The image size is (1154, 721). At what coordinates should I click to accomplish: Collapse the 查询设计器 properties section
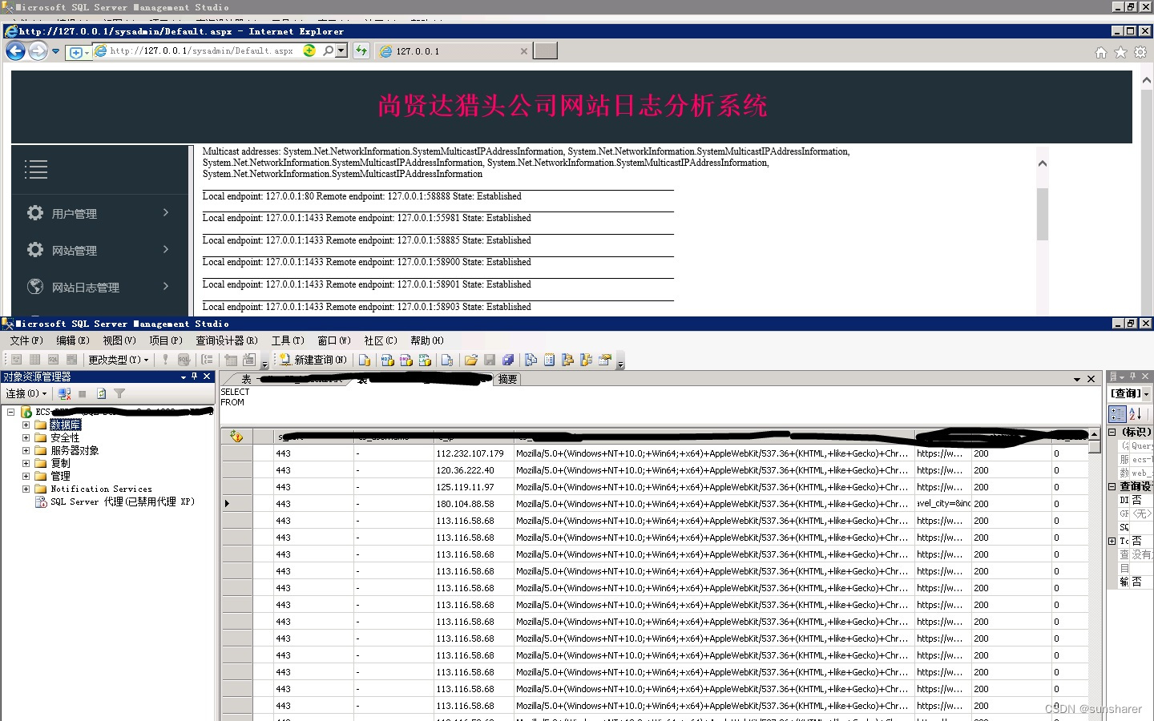tap(1112, 486)
